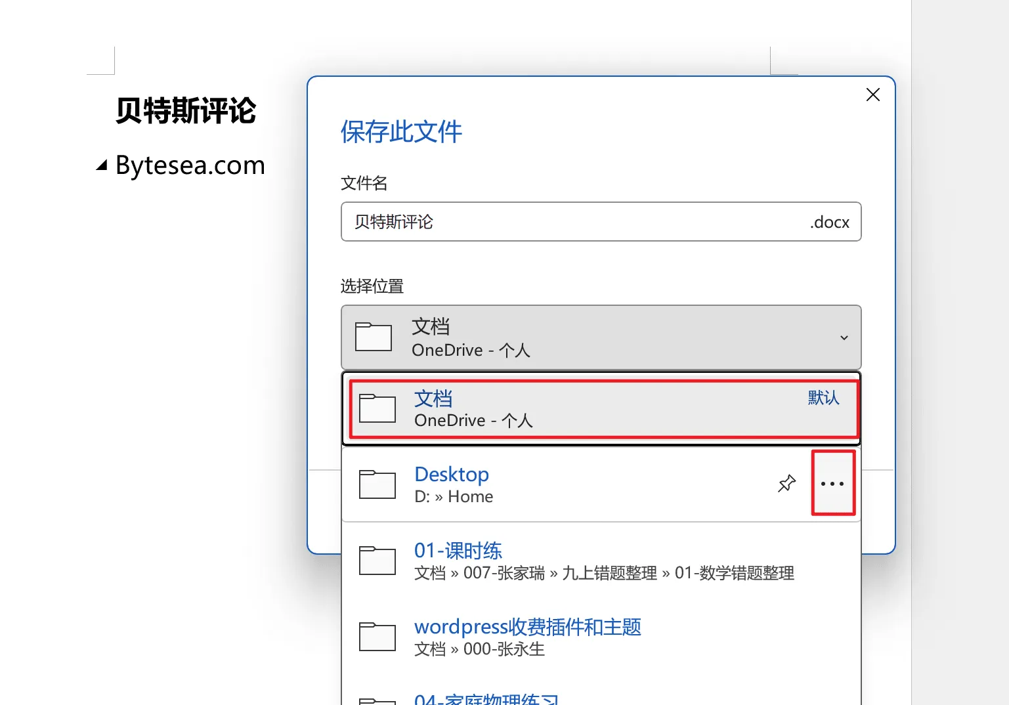Select the 04-家庭物理练习 folder entry
The image size is (1009, 705).
click(x=486, y=699)
